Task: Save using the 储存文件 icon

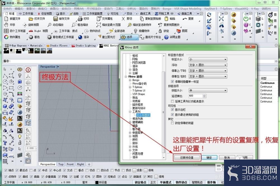Action: 55,19
